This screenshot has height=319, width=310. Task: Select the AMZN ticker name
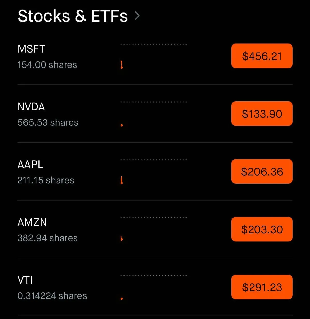(32, 222)
